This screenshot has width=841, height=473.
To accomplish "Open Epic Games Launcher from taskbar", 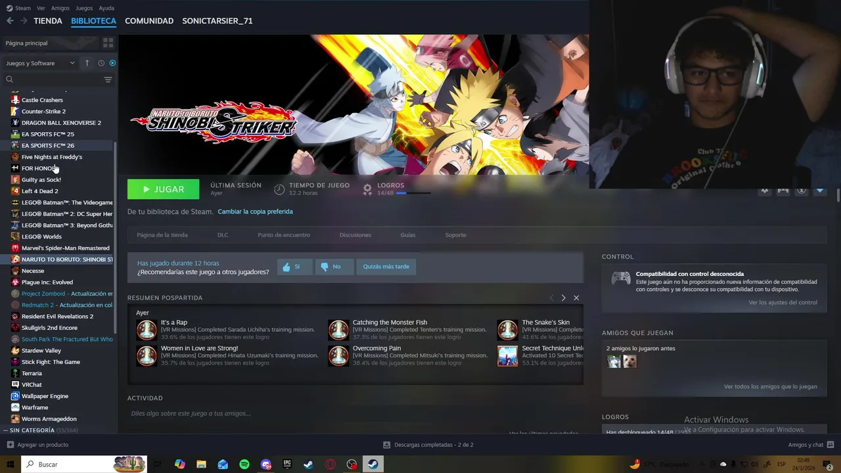I will point(287,464).
